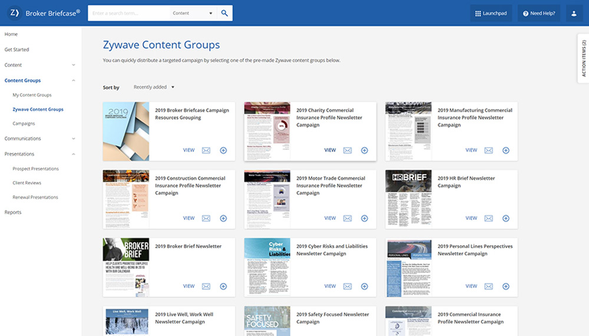View the 2019 Personal Lines Perspectives campaign
The image size is (589, 336).
pyautogui.click(x=471, y=286)
